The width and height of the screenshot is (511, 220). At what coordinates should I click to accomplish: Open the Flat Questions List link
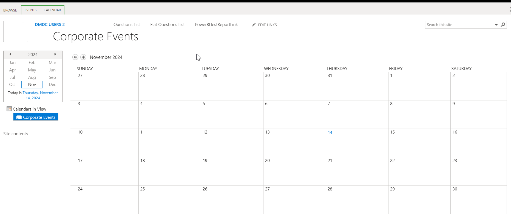[x=168, y=25]
